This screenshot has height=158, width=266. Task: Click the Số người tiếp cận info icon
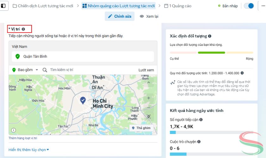point(201,120)
